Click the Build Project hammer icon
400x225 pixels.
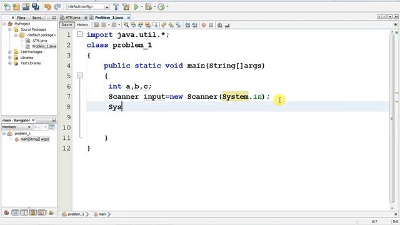[x=116, y=7]
